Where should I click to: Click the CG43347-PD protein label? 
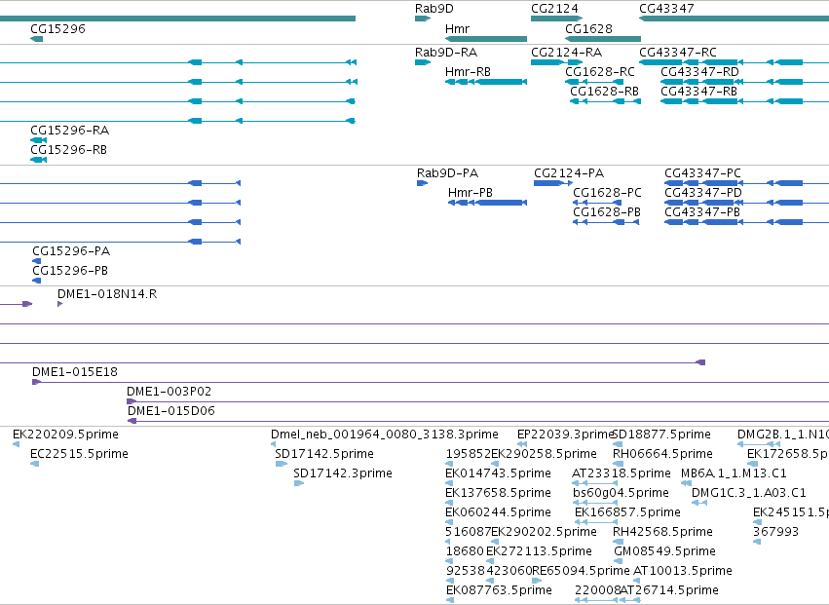point(703,193)
